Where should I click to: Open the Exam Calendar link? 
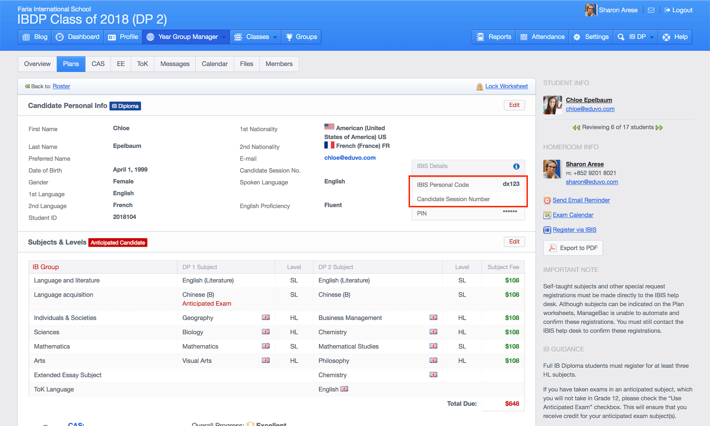573,215
